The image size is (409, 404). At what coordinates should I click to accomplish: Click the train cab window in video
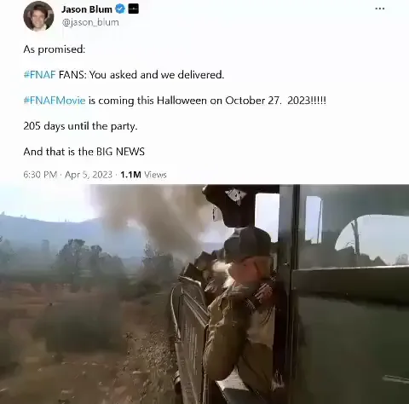372,241
